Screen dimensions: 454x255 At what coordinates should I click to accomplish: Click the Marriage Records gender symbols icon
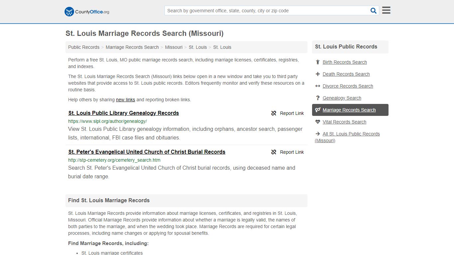318,110
